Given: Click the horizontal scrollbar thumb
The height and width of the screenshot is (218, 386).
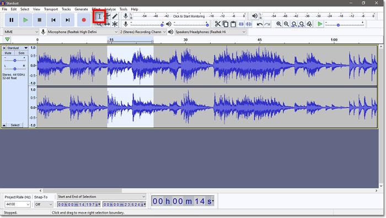Looking at the screenshot, I should 82,190.
